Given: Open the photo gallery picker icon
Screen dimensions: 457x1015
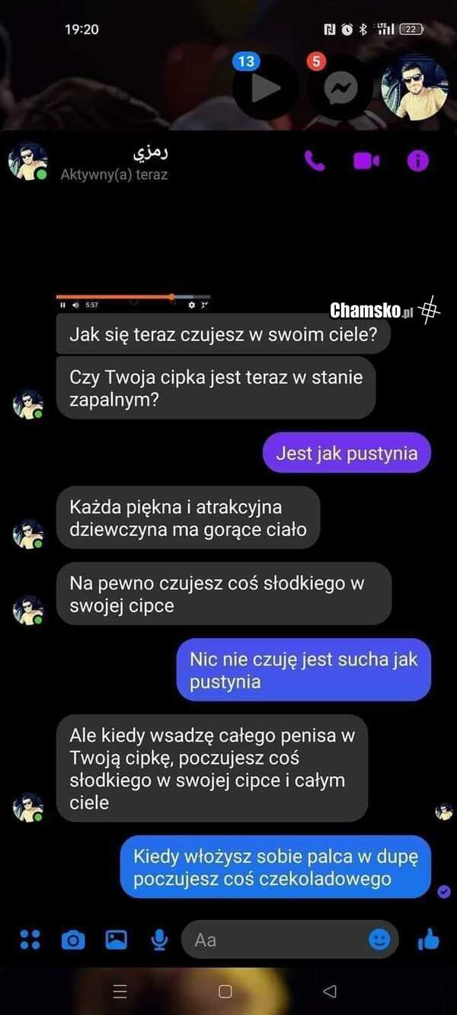Looking at the screenshot, I should tap(116, 940).
